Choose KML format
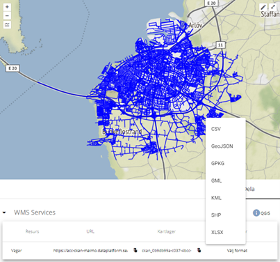Screen dimensions: 280x262 [x=225, y=198]
